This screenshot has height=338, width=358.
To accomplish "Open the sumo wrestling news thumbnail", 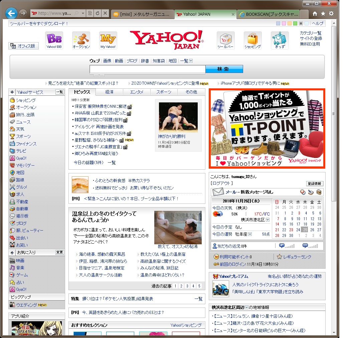I will point(178,117).
